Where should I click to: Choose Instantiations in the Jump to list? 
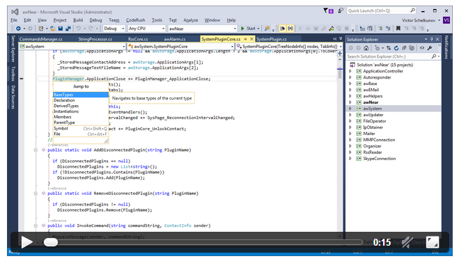tap(81, 111)
